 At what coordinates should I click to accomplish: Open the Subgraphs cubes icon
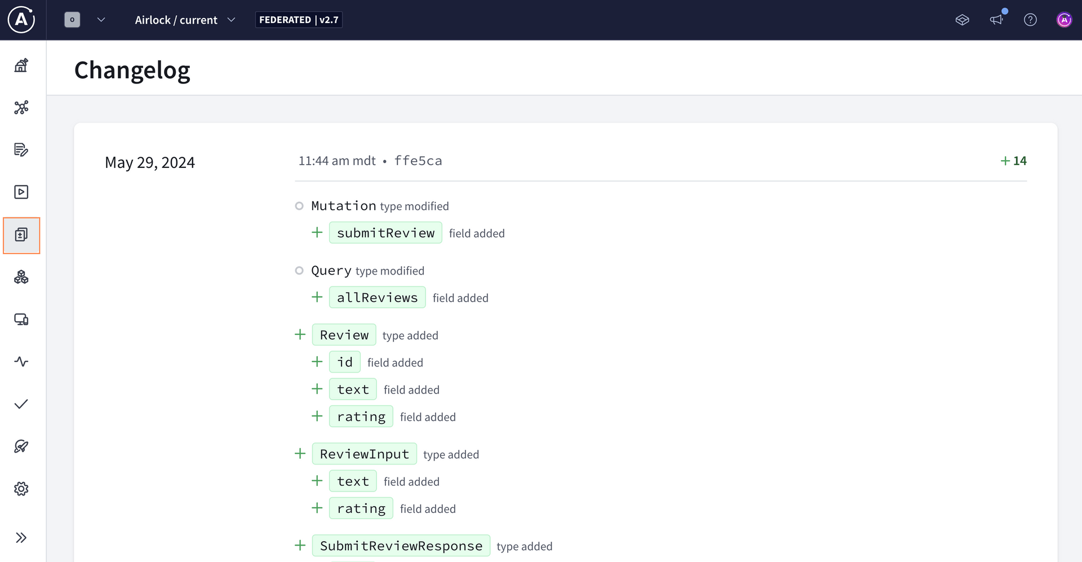click(x=21, y=277)
